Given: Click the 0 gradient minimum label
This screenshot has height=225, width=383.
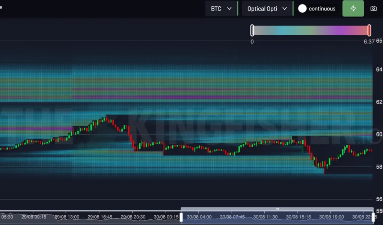Looking at the screenshot, I should (252, 42).
